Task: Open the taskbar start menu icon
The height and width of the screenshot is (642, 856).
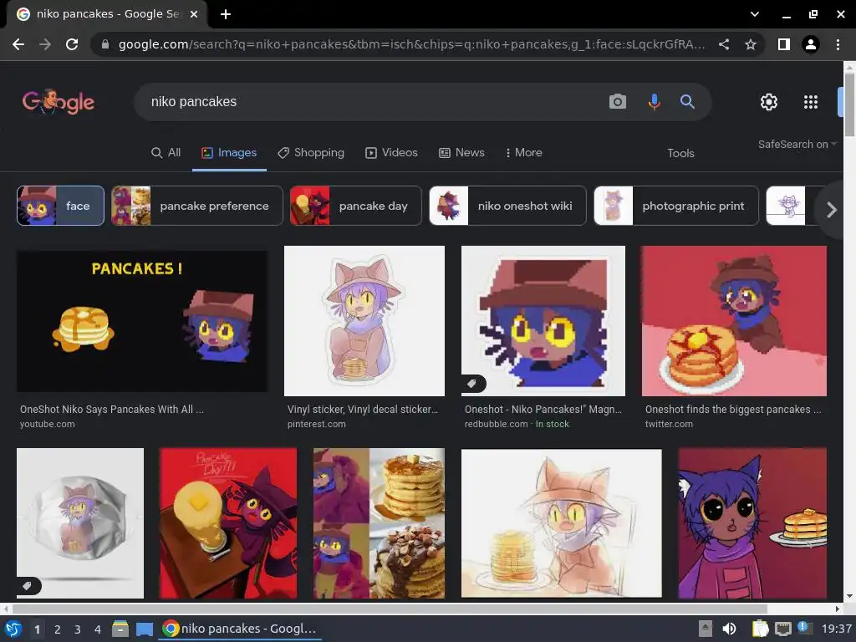Action: tap(13, 629)
